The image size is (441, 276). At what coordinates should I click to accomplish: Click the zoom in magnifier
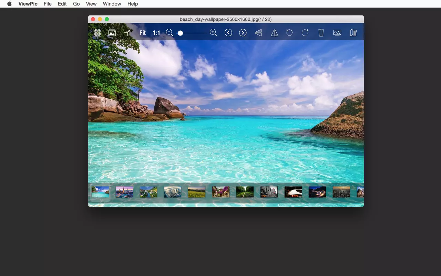coord(214,33)
